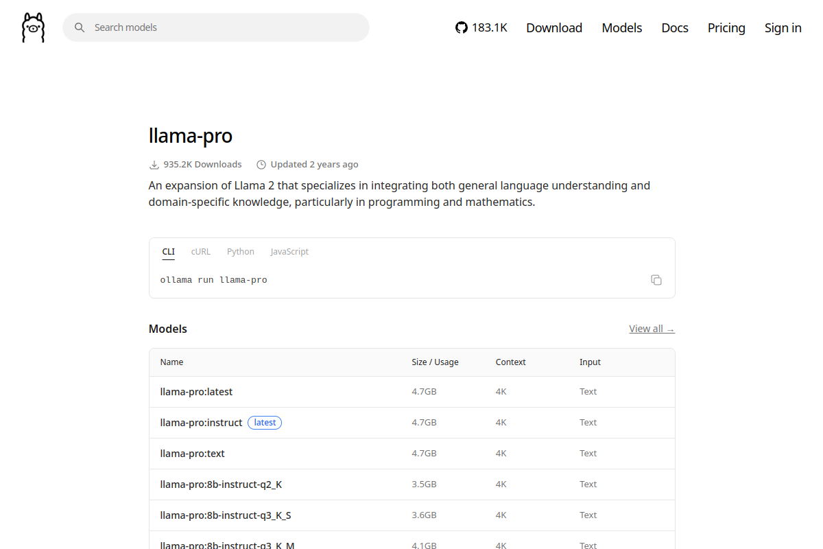Click the magnifier icon in search bar

[80, 27]
